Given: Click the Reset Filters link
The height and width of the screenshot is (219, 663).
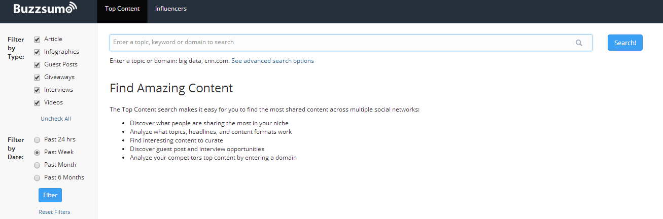Looking at the screenshot, I should pos(54,212).
